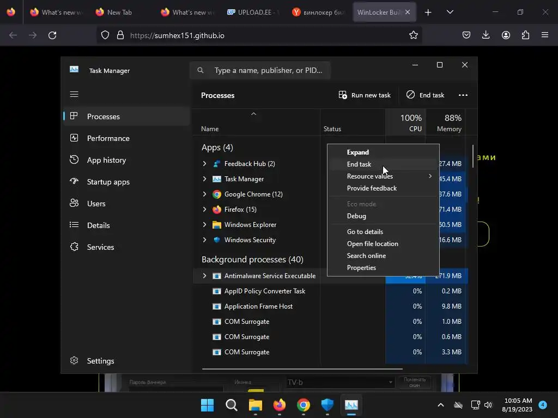
Task: Open the Users page in sidebar
Action: pyautogui.click(x=126, y=204)
